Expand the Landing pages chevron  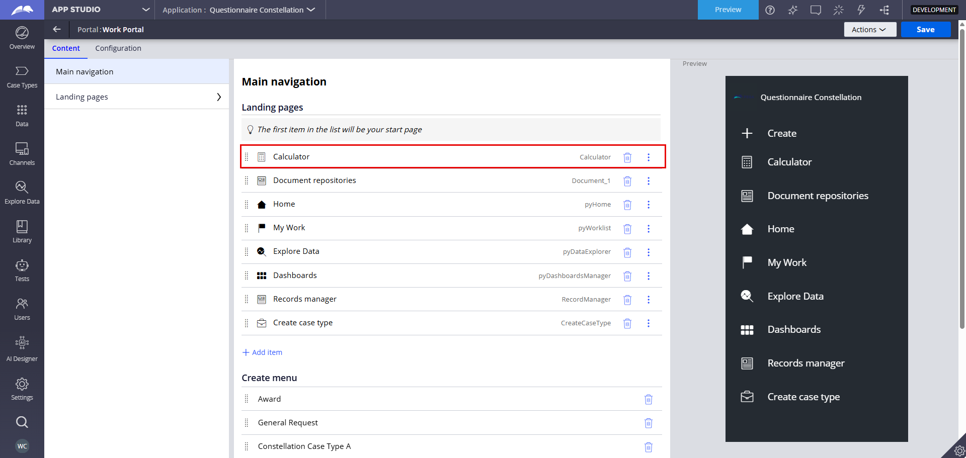pyautogui.click(x=218, y=97)
